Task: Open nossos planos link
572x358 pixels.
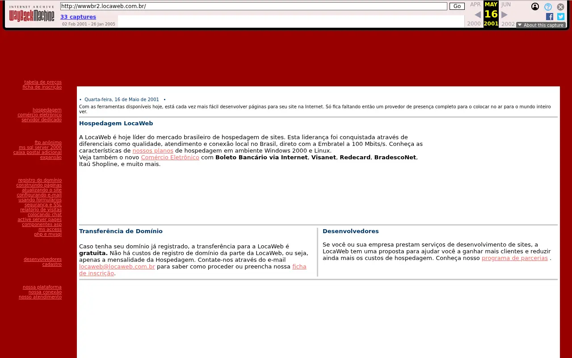Action: (153, 151)
